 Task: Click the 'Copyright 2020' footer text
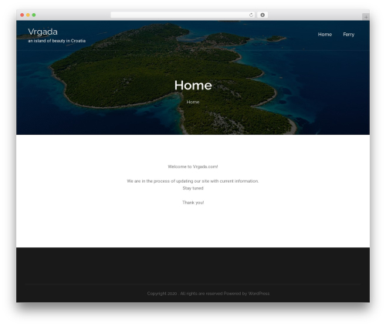coord(162,294)
